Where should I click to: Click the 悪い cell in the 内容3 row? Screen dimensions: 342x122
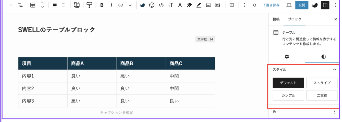click(x=92, y=101)
